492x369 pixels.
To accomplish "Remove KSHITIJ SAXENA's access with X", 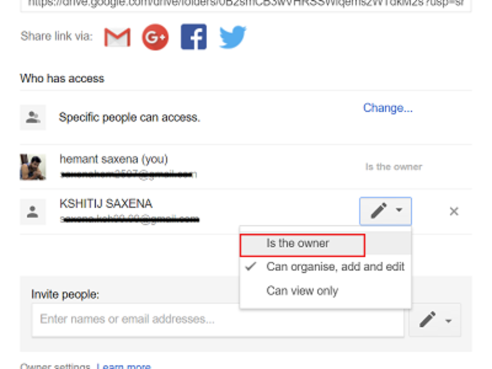I will [x=454, y=212].
